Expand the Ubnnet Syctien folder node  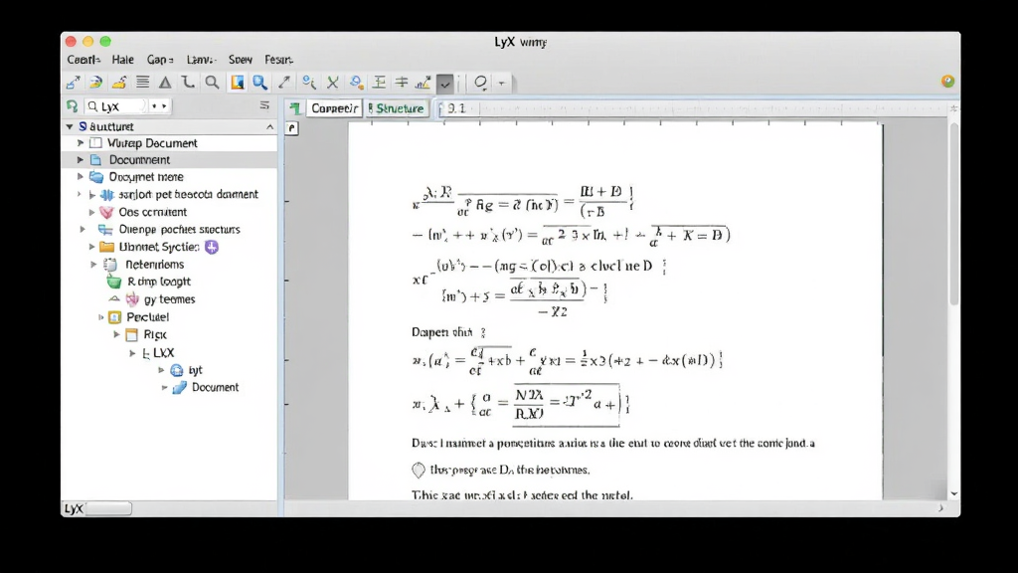tap(92, 247)
